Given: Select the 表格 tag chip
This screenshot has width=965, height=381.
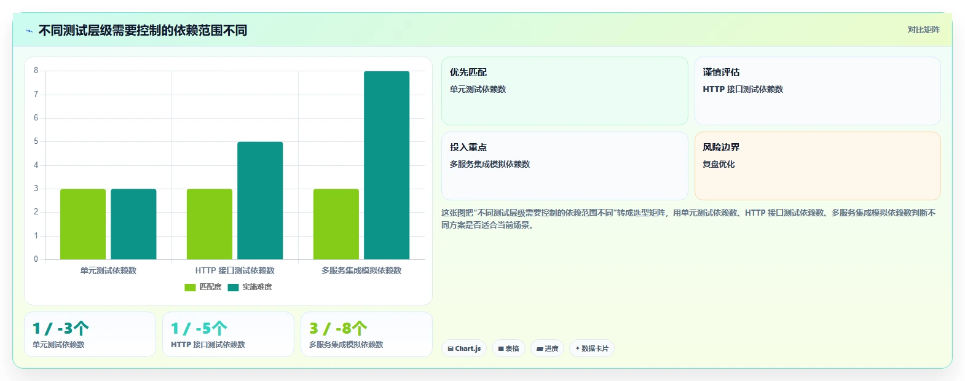Looking at the screenshot, I should click(x=508, y=348).
